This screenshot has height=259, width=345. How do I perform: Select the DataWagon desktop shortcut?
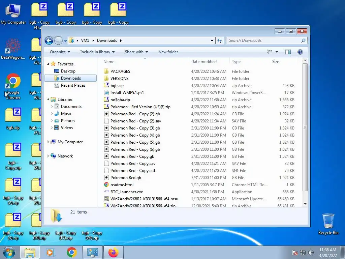[x=13, y=49]
